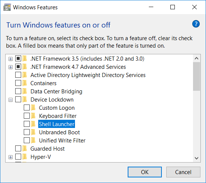Image resolution: width=206 pixels, height=183 pixels.
Task: Open the blue help question mark icon
Action: (196, 24)
